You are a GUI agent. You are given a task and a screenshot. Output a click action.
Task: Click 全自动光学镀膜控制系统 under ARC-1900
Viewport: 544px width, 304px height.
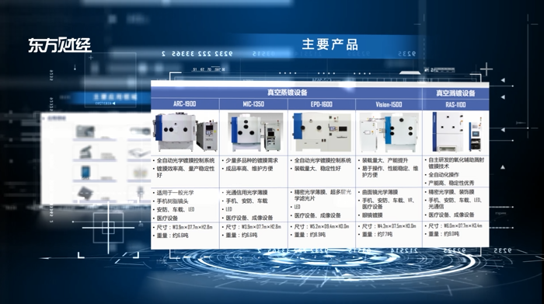click(186, 161)
